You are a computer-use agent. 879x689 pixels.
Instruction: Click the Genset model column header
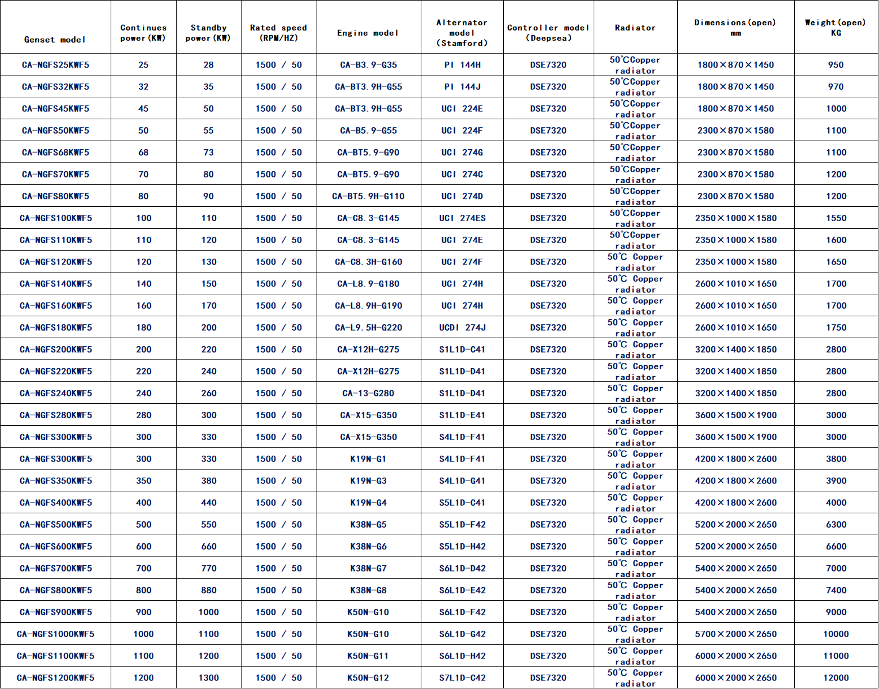click(55, 39)
